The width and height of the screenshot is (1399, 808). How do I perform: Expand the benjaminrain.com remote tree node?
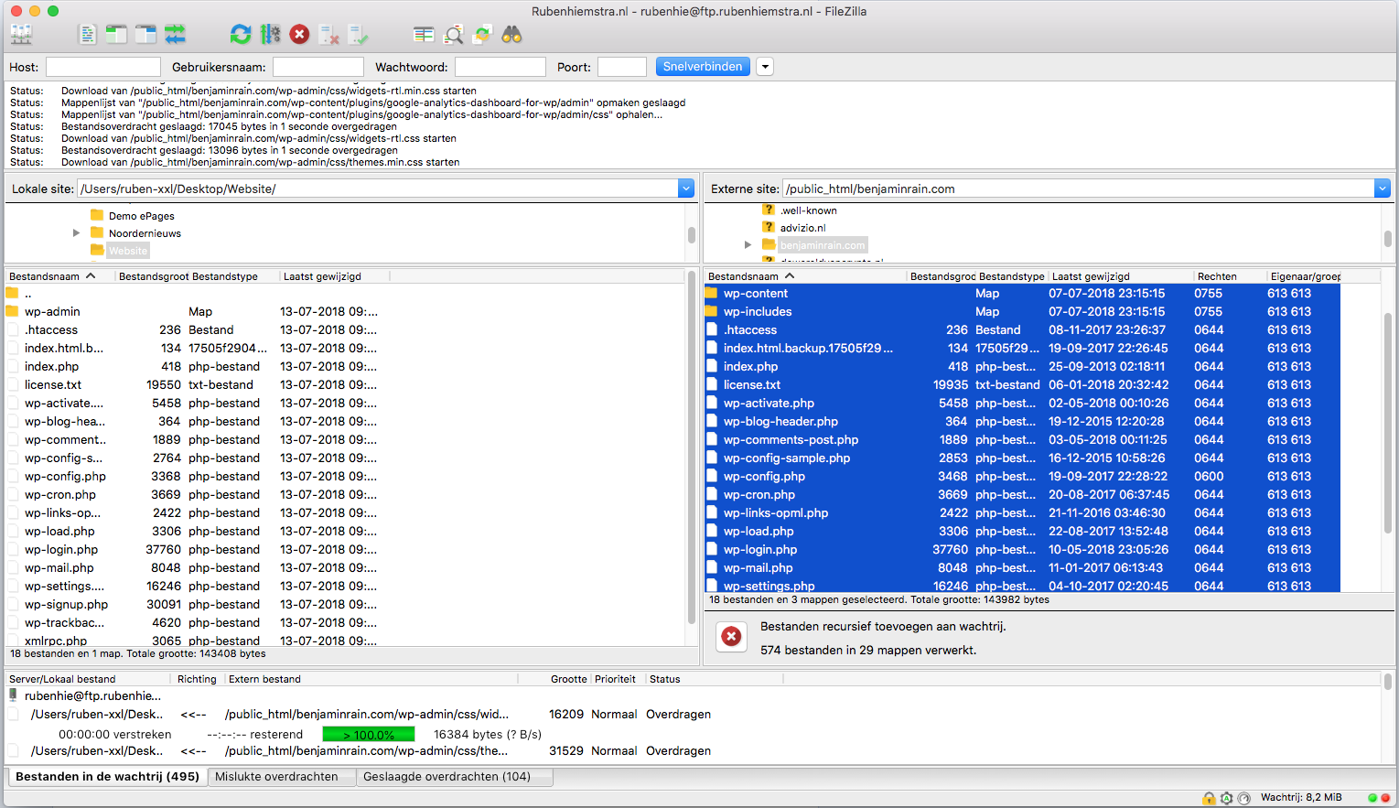pos(748,245)
